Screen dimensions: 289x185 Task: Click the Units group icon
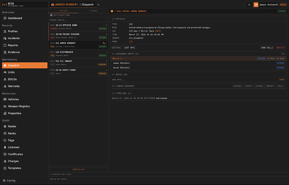[5, 73]
